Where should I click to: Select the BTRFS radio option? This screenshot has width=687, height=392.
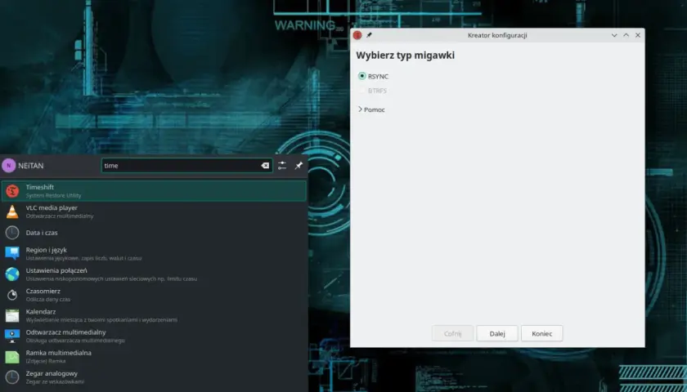click(x=373, y=91)
